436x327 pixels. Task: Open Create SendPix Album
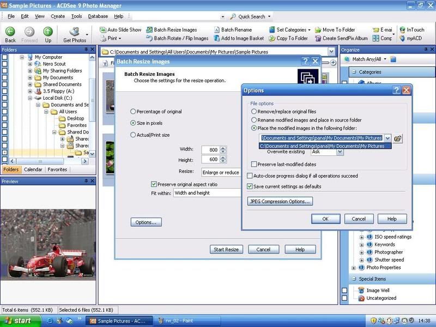point(341,38)
